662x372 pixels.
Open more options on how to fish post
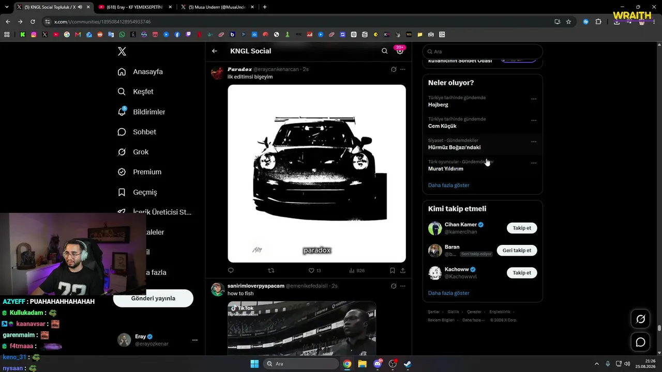click(x=403, y=286)
